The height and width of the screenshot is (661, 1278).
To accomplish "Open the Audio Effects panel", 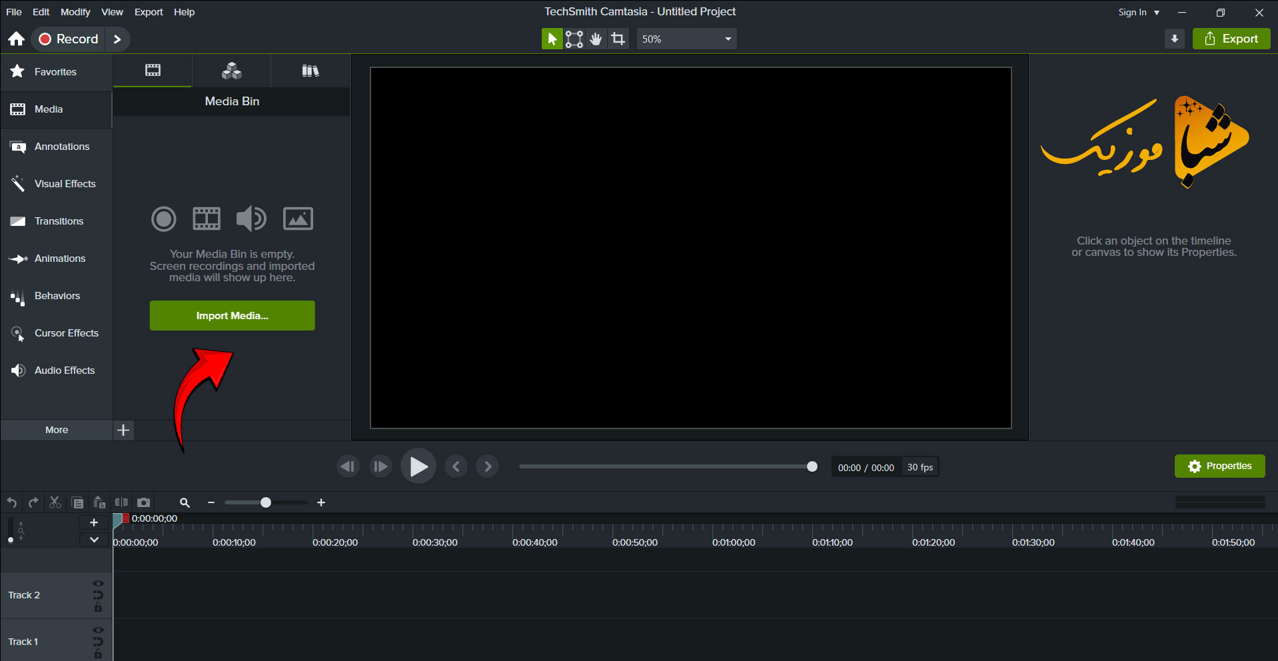I will pos(56,370).
